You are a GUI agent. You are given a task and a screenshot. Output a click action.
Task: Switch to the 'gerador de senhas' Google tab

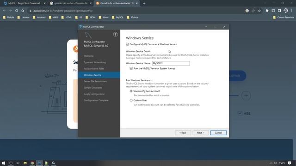[x=71, y=3]
